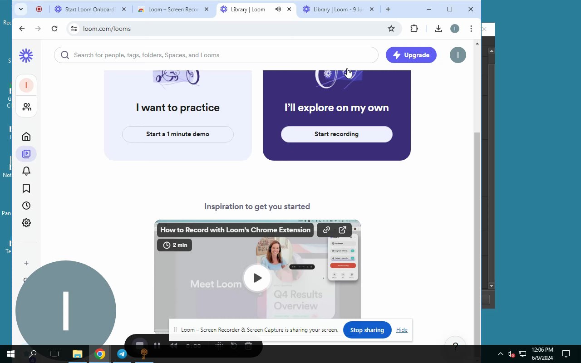Open File Explorer from taskbar
Image resolution: width=581 pixels, height=363 pixels.
point(78,354)
